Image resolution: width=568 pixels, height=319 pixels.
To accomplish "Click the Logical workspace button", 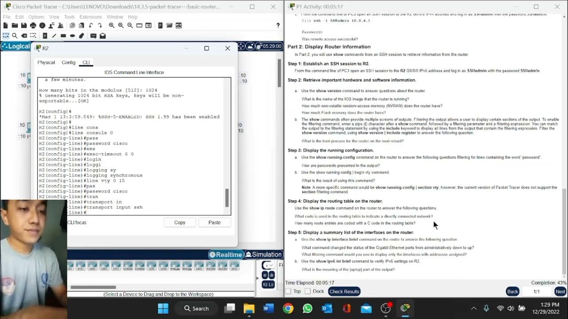I will click(16, 46).
